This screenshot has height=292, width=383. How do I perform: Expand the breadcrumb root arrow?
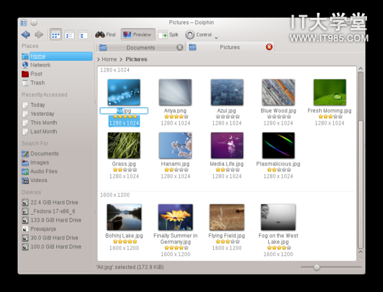(x=98, y=59)
